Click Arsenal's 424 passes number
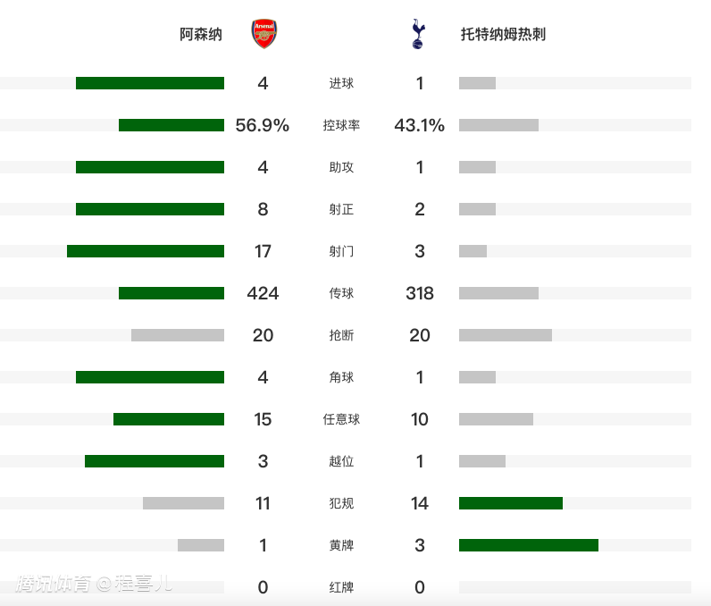 click(263, 293)
